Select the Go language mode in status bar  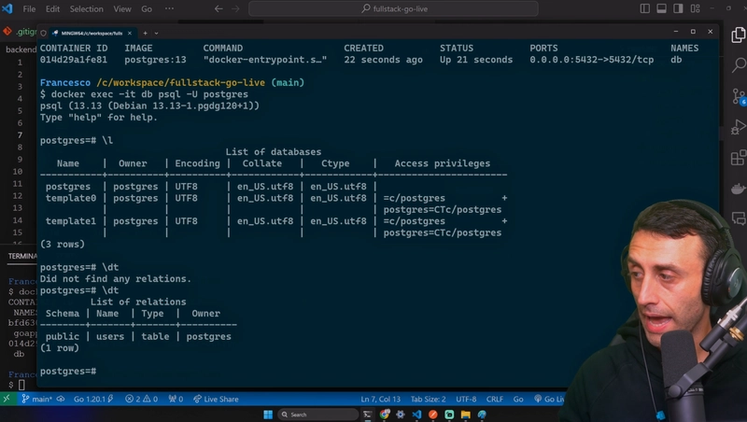(518, 400)
